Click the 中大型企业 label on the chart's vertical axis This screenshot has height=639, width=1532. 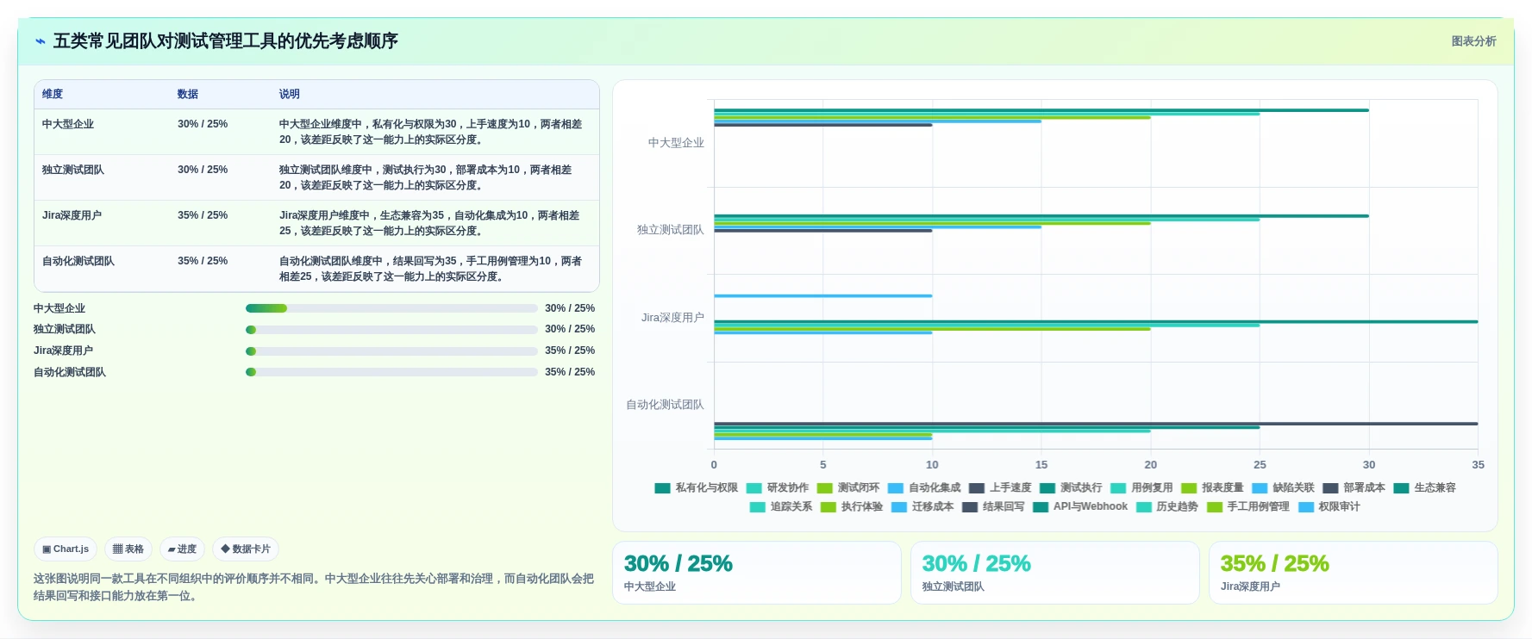pos(676,143)
